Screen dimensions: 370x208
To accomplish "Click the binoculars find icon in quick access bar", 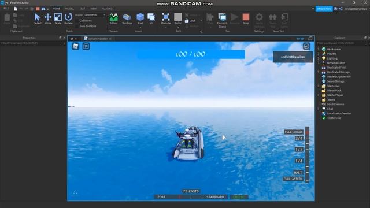I will click(43, 9).
